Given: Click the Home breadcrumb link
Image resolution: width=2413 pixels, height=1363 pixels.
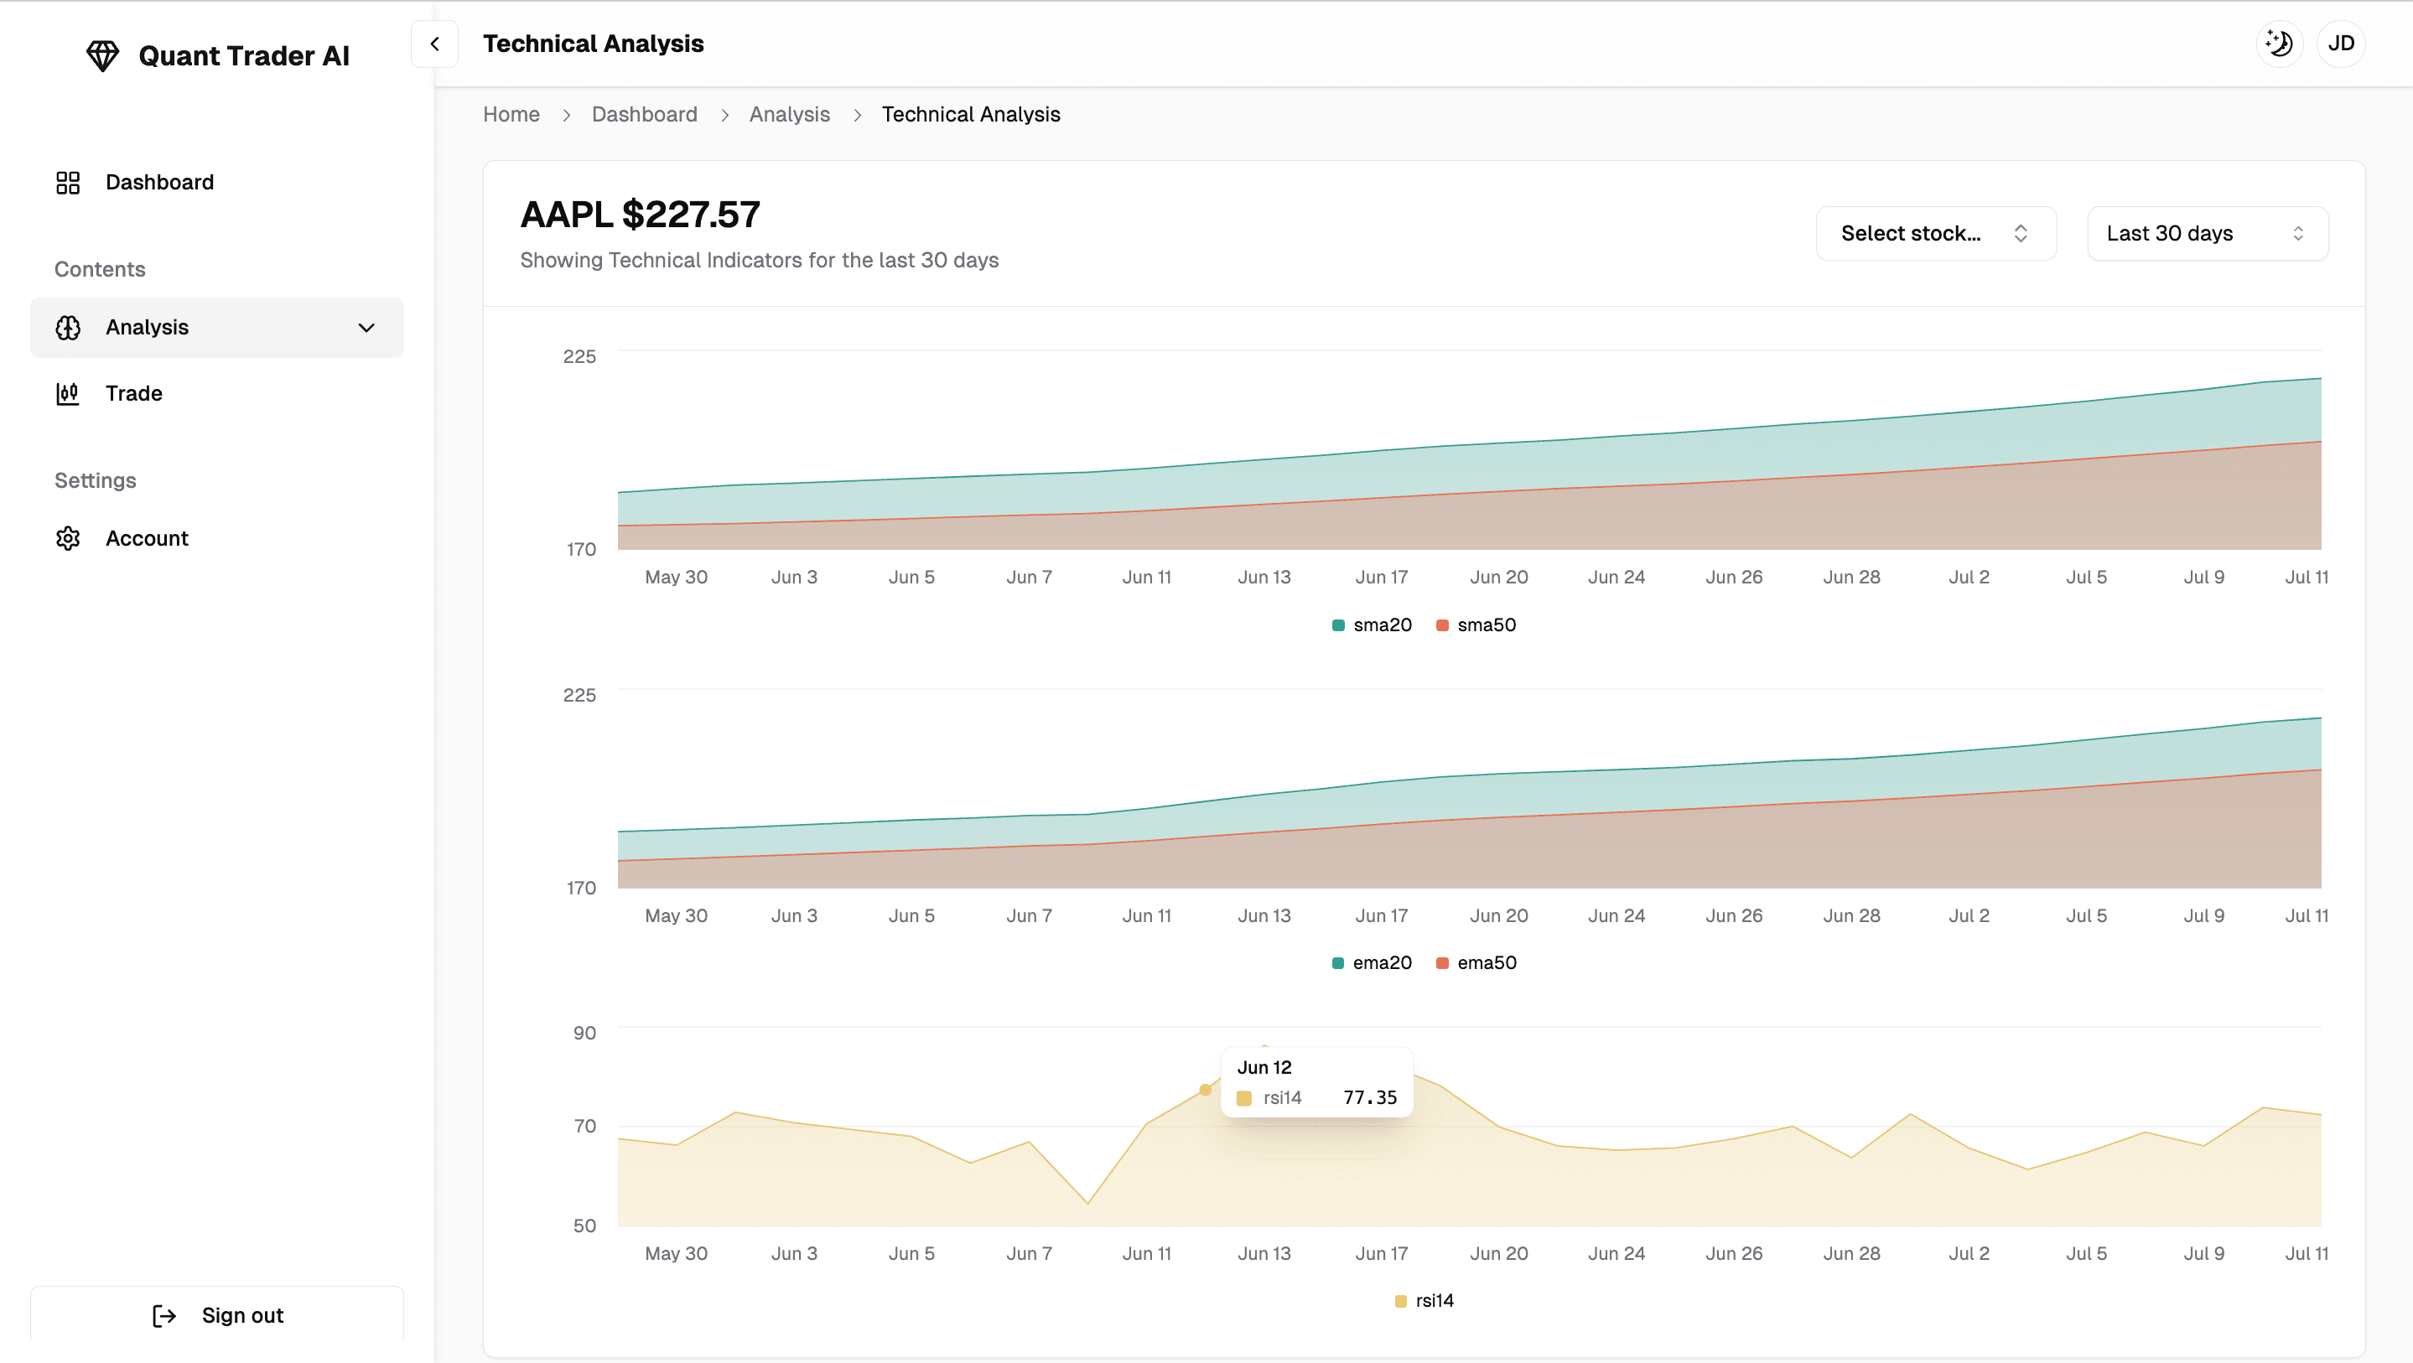Looking at the screenshot, I should tap(511, 113).
